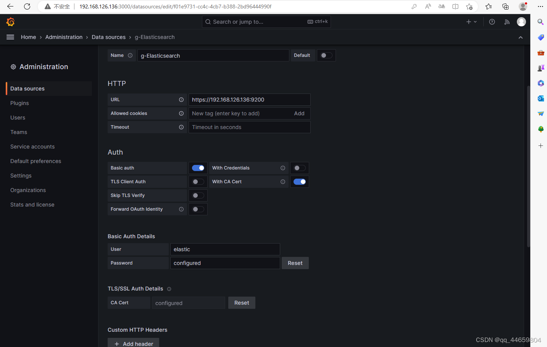Add Edge sidebar app plus icon
Image resolution: width=547 pixels, height=347 pixels.
click(x=541, y=146)
